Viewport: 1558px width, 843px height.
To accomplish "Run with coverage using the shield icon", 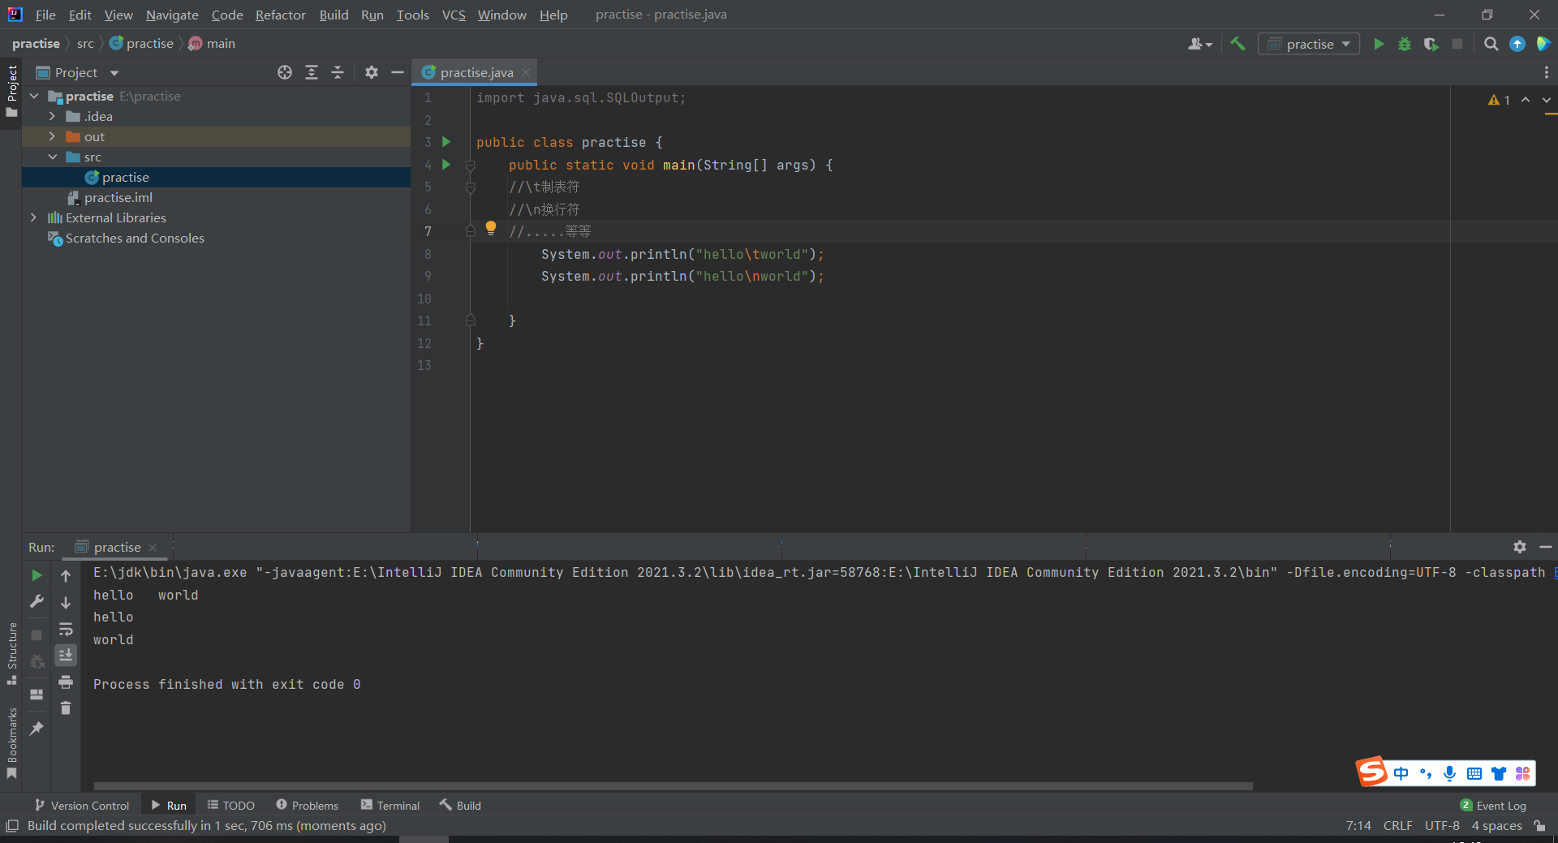I will coord(1431,44).
